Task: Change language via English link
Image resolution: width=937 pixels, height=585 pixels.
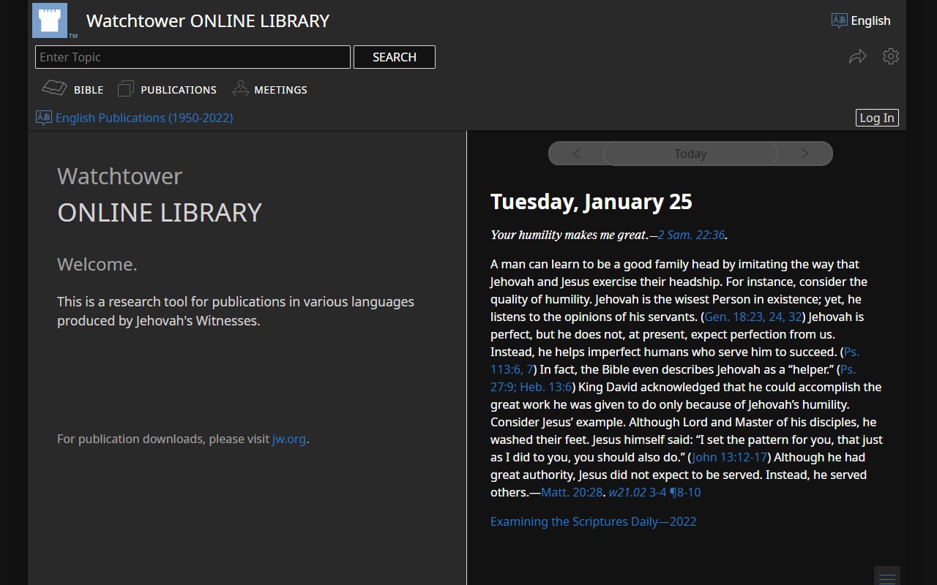Action: [870, 20]
